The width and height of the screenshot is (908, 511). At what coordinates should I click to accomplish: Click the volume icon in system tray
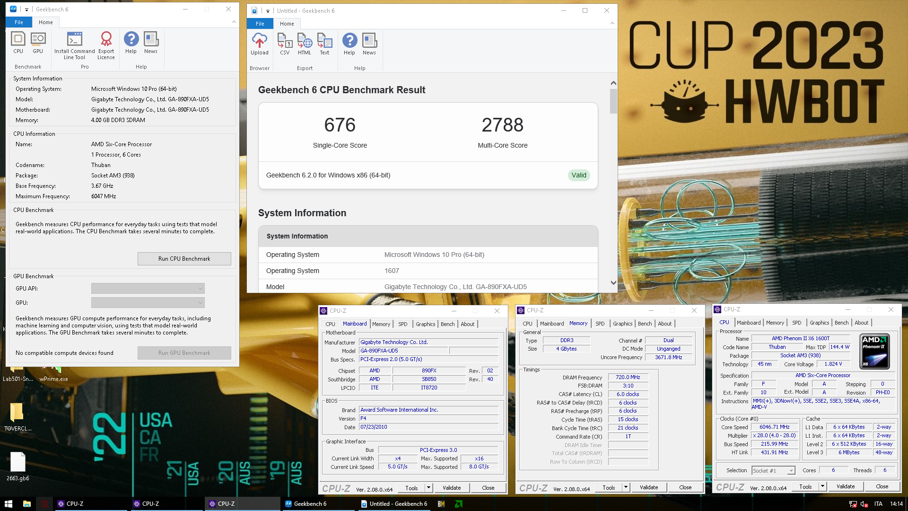click(864, 504)
